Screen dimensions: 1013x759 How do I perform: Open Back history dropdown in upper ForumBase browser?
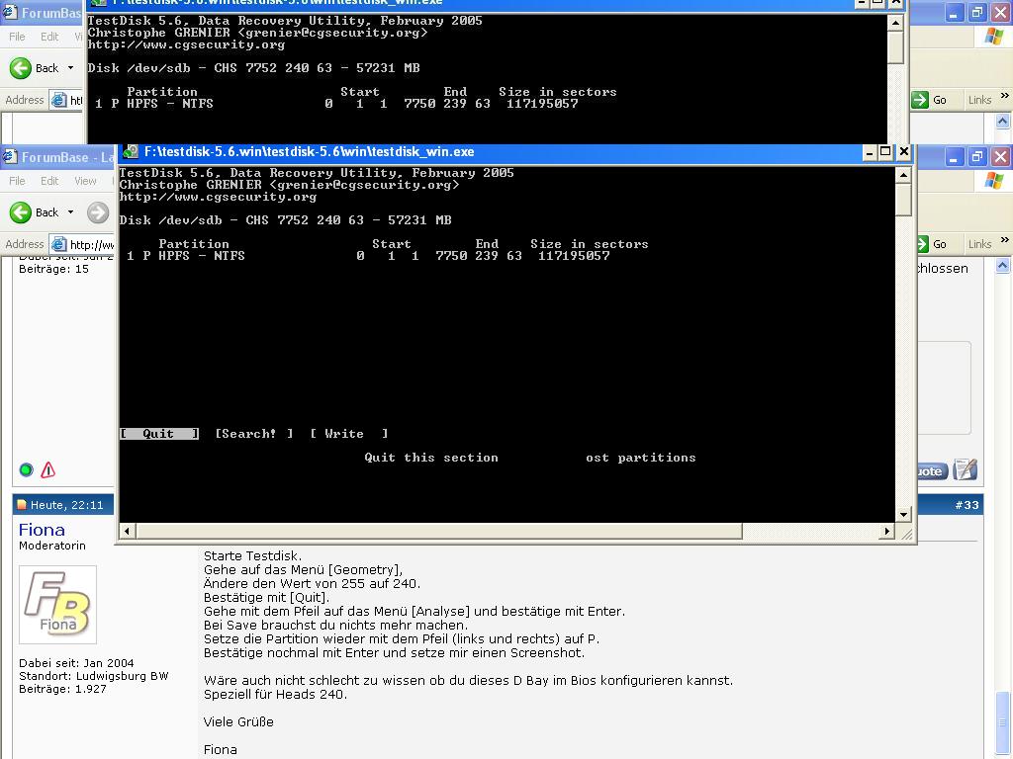[x=70, y=68]
